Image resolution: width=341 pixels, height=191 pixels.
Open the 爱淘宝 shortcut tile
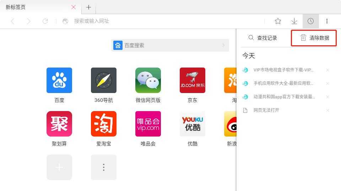[x=104, y=124]
